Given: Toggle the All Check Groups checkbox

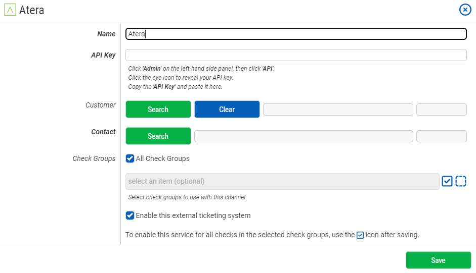Looking at the screenshot, I should 130,158.
